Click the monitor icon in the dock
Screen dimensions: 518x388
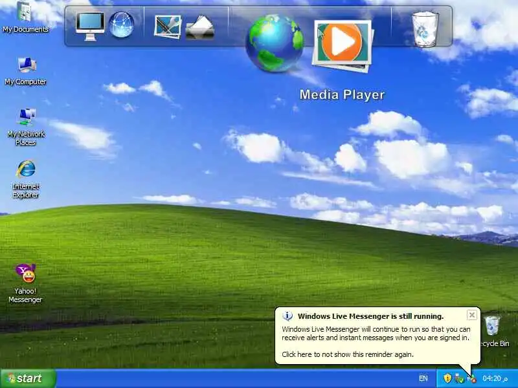click(90, 27)
